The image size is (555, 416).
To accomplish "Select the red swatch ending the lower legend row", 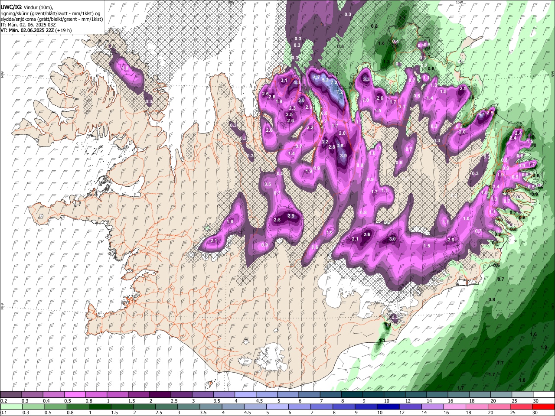I will tap(543, 406).
